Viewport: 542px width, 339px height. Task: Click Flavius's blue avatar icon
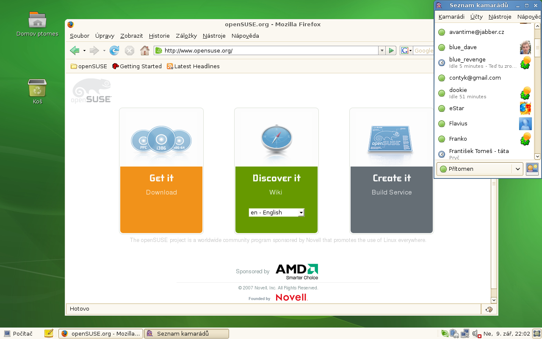[x=525, y=124]
